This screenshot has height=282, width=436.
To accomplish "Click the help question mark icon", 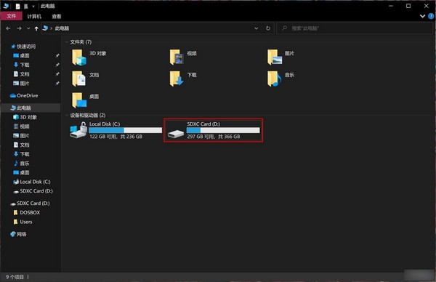I will 431,16.
